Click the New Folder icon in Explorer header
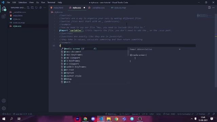 [32, 8]
